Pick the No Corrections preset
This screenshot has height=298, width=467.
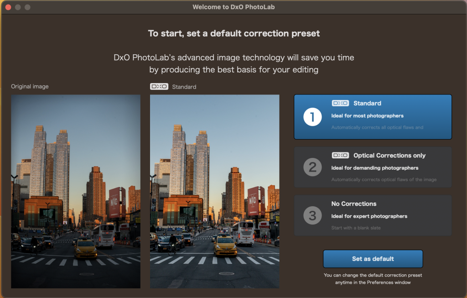pyautogui.click(x=373, y=215)
